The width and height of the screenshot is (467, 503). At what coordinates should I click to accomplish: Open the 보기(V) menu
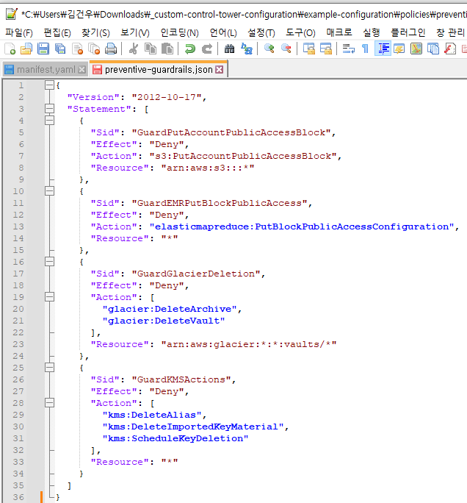click(x=135, y=32)
